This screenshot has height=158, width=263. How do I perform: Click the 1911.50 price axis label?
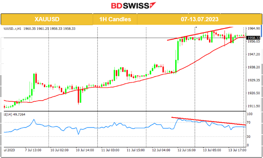(253, 106)
